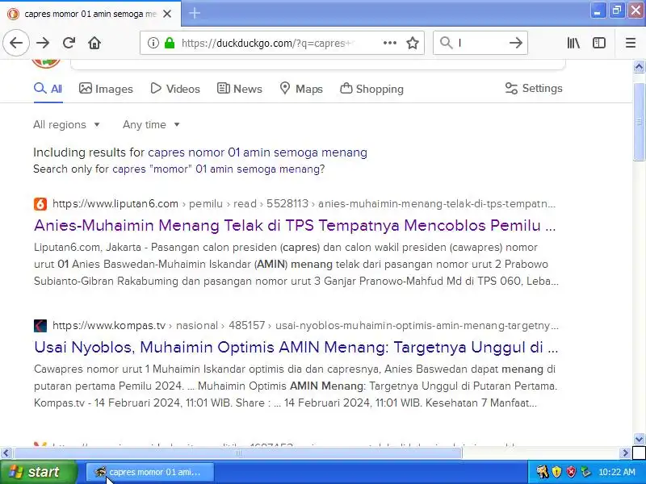The image size is (646, 484).
Task: Reload the current page
Action: pos(69,43)
